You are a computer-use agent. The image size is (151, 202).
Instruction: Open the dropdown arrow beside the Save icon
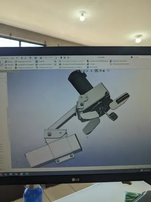[x=38, y=58]
